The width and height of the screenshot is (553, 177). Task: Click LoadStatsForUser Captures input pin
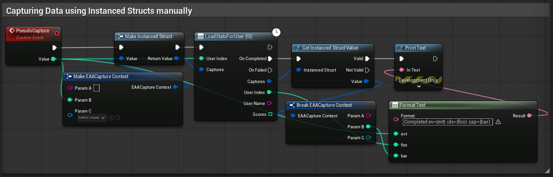pos(201,70)
